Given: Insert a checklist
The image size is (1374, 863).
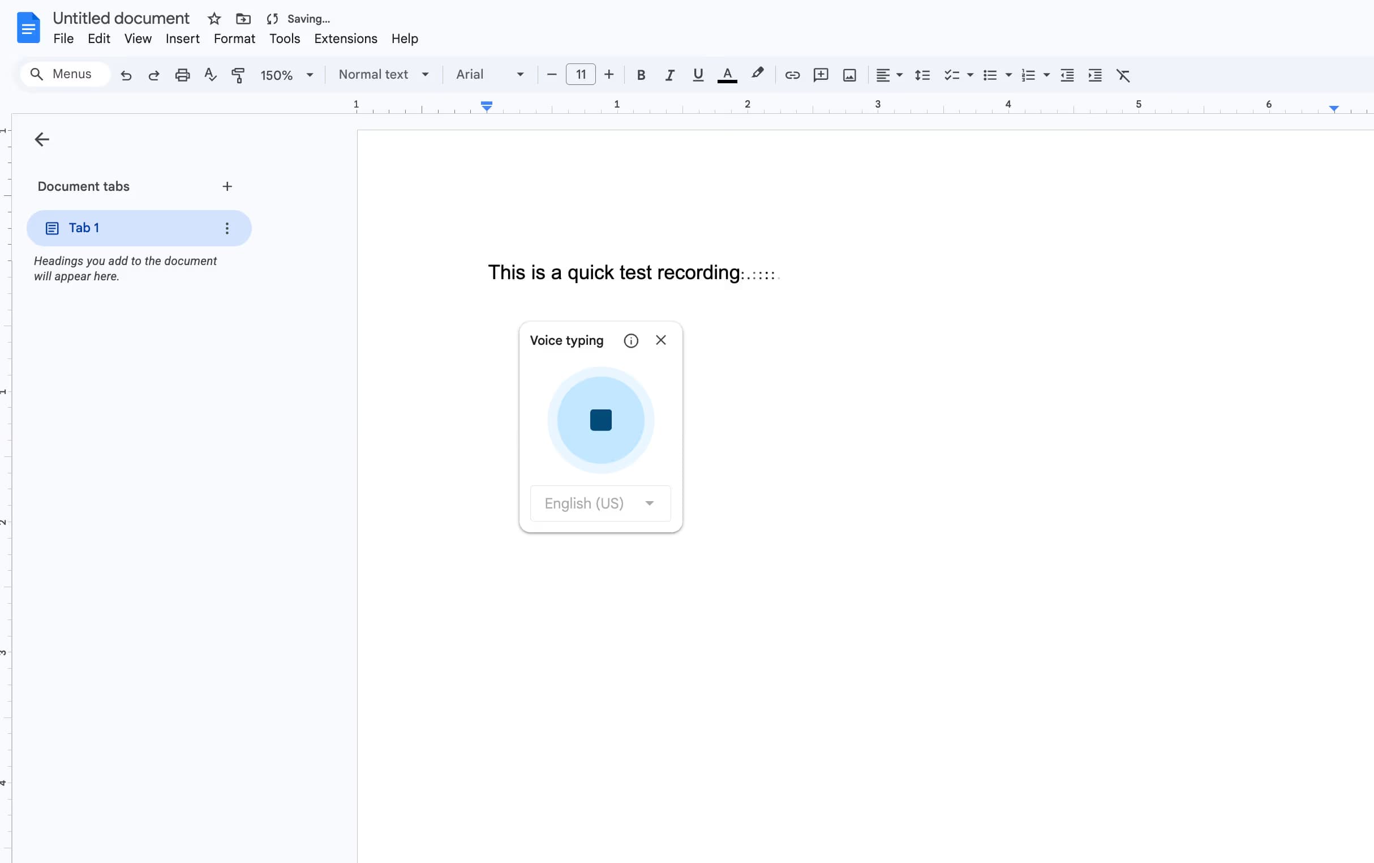Looking at the screenshot, I should click(951, 75).
